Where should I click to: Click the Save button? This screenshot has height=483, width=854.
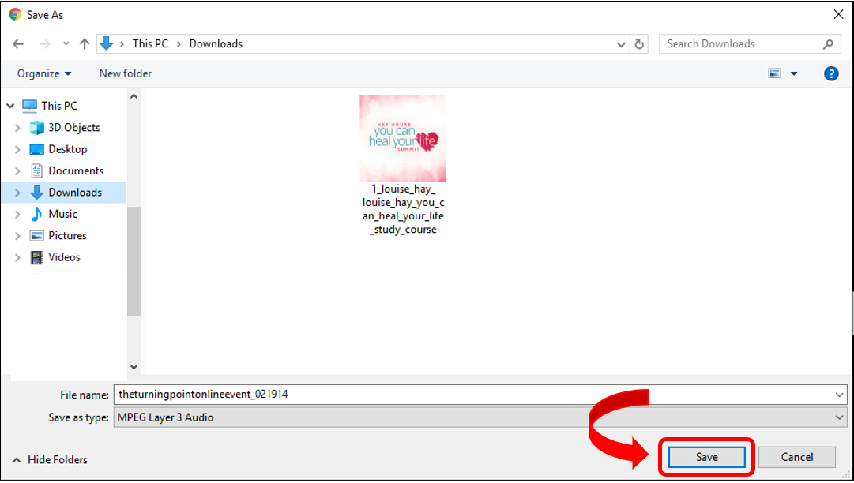pos(706,457)
